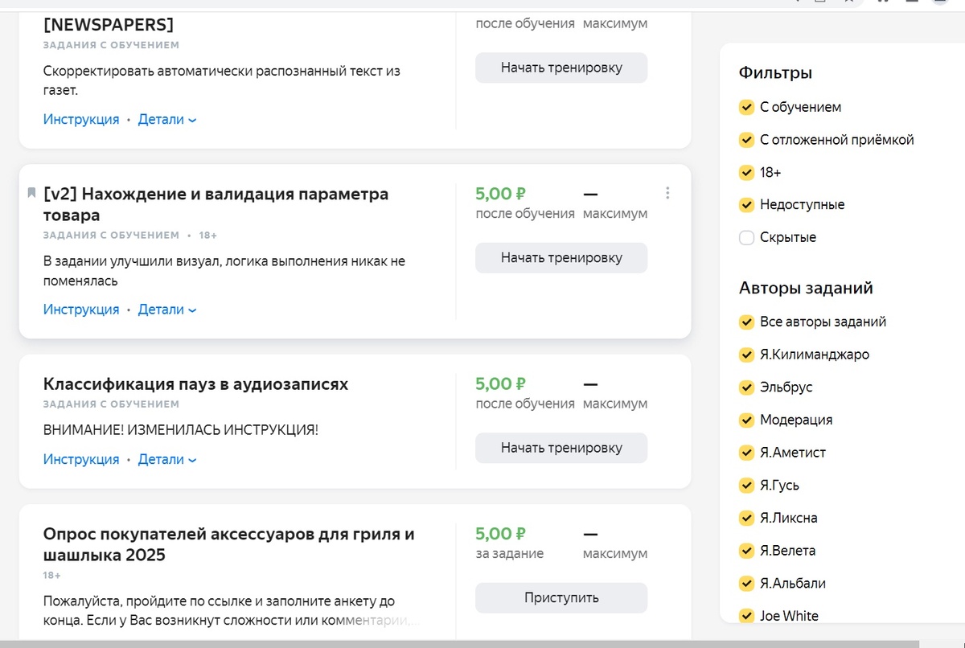Uncheck author "Я.Гусь"

(746, 485)
